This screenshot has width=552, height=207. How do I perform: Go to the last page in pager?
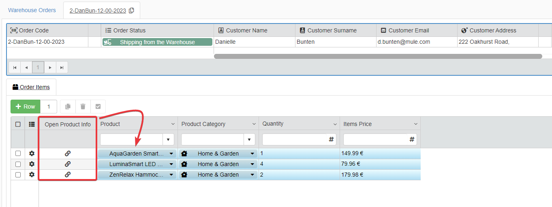pyautogui.click(x=62, y=67)
